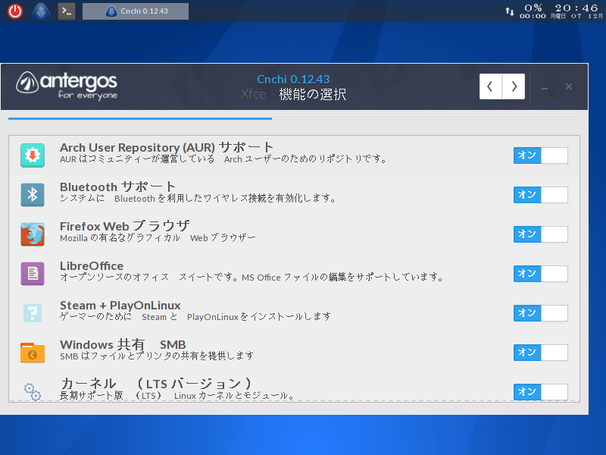Disable the LibreOffice toggle switch
Screen dimensions: 606x455
(541, 274)
